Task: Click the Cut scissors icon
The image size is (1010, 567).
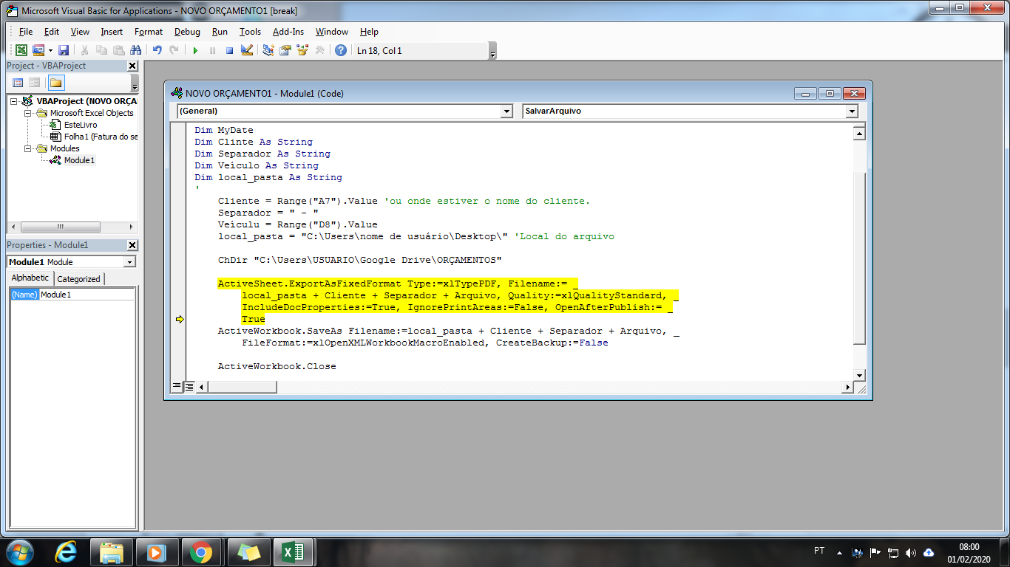Action: [x=85, y=50]
